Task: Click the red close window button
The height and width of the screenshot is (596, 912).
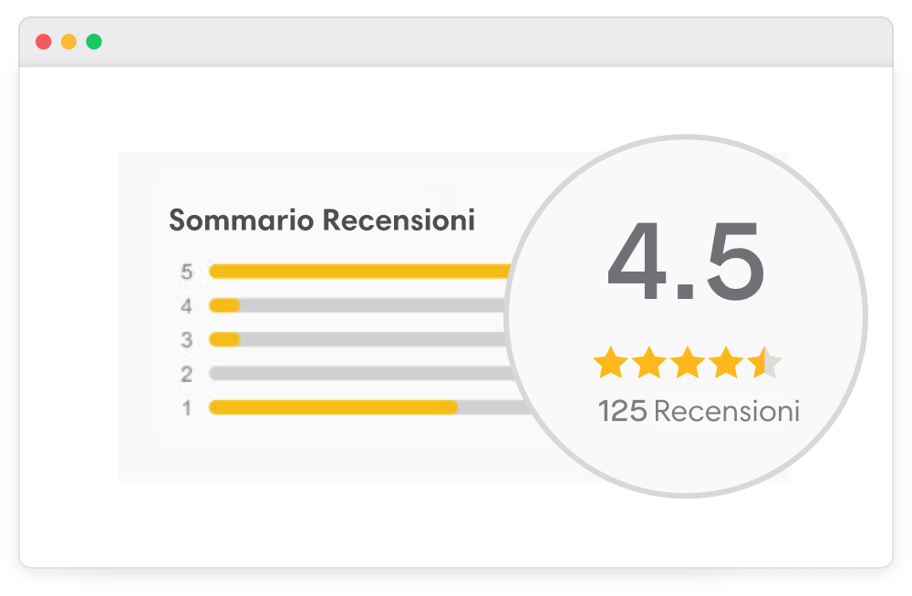Action: coord(43,42)
